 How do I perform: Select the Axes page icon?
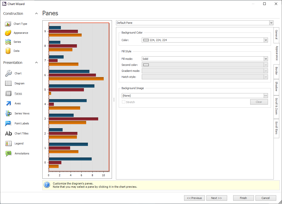pos(8,103)
